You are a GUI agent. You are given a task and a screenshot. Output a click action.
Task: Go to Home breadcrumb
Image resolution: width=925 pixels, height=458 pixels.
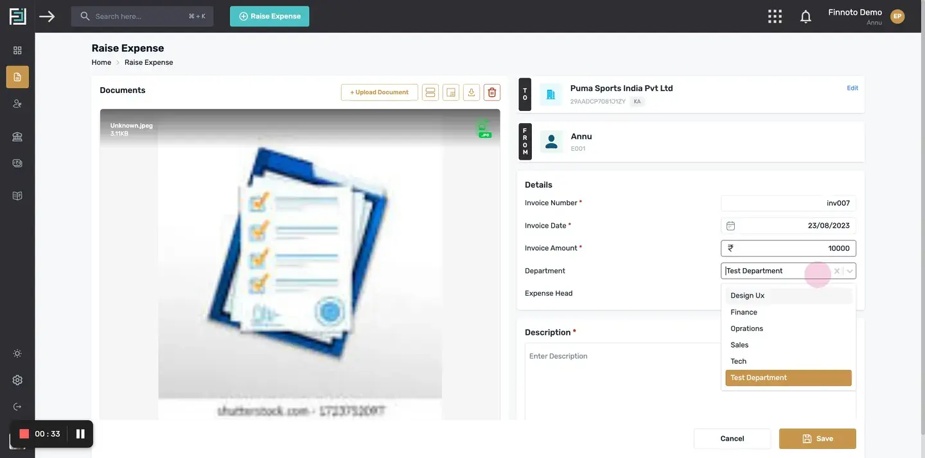[x=101, y=63]
